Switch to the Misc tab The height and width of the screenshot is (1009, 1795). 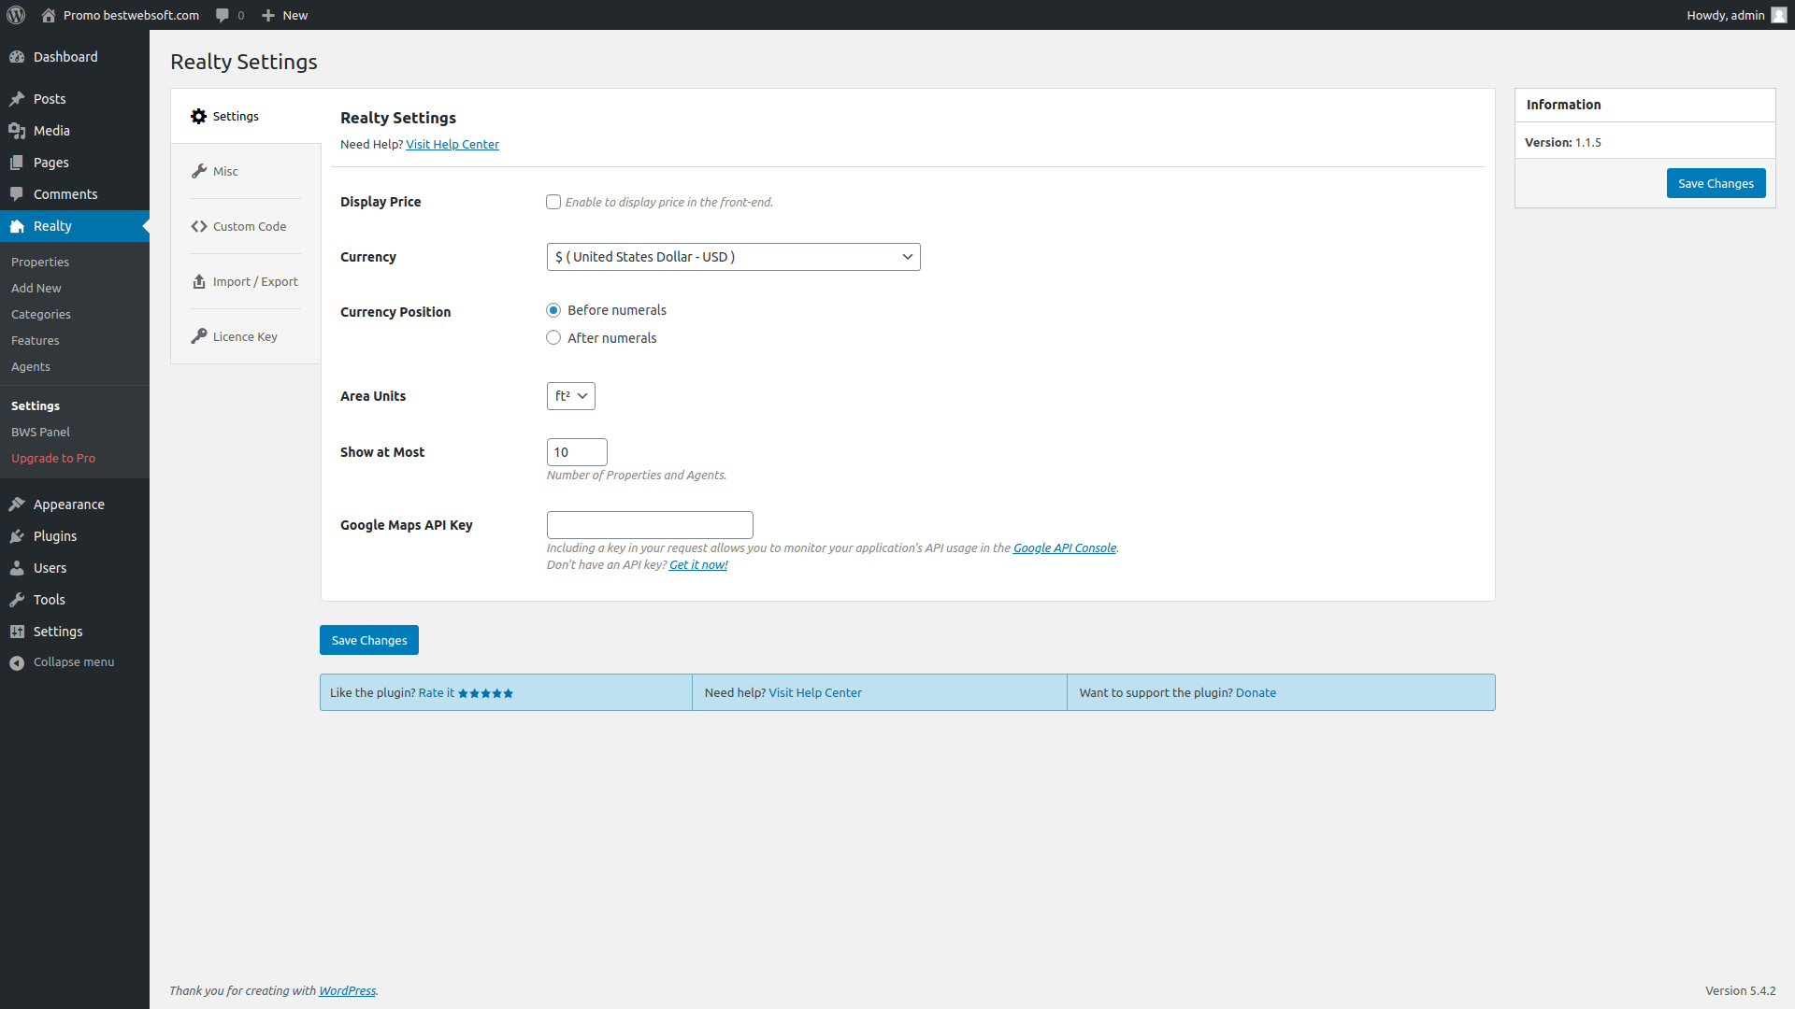246,171
